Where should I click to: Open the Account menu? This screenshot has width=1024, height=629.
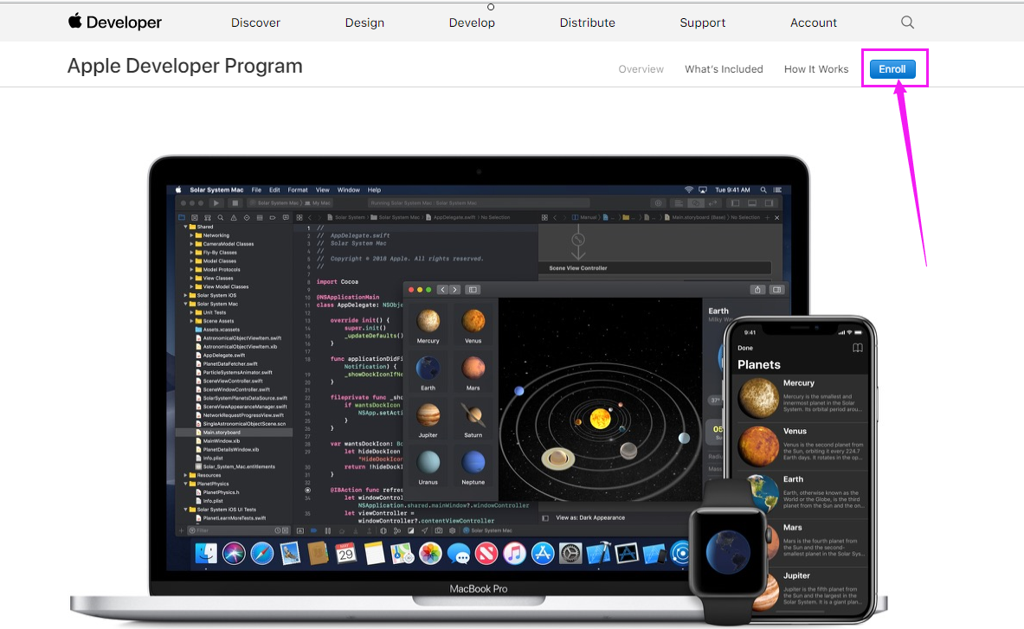[x=813, y=22]
